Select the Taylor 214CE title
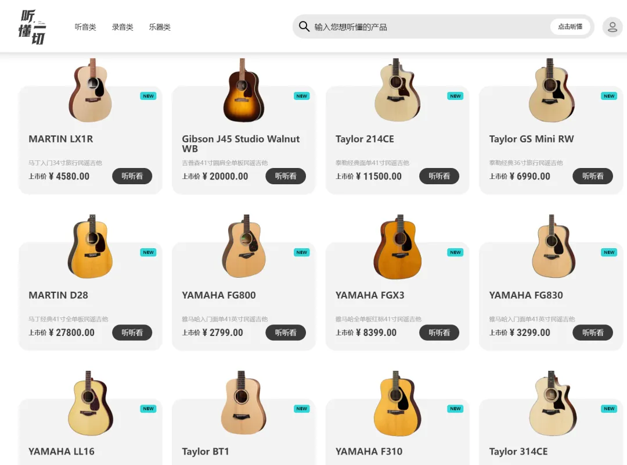 365,139
